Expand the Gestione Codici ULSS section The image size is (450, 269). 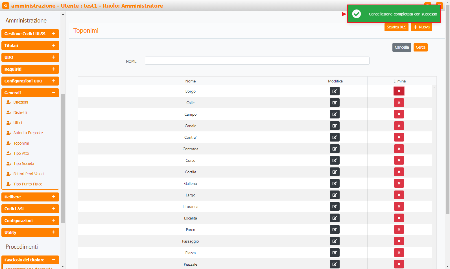pyautogui.click(x=30, y=34)
